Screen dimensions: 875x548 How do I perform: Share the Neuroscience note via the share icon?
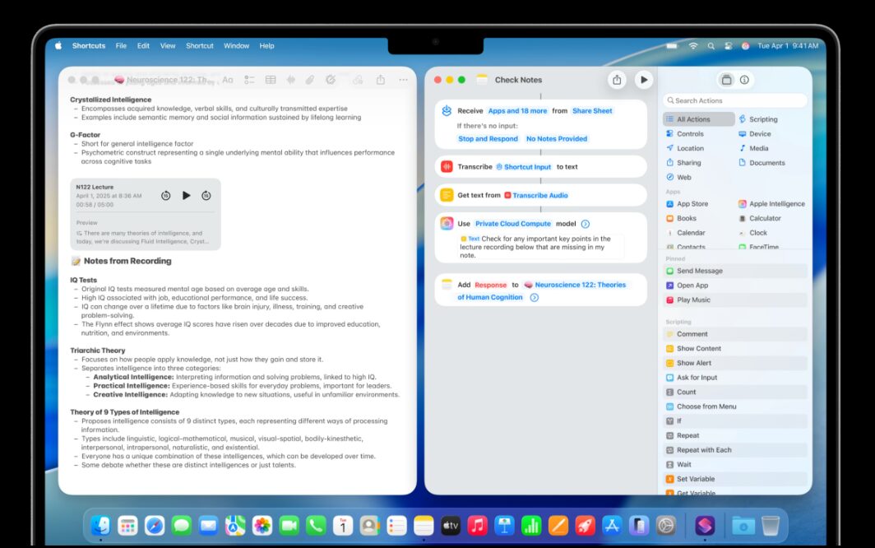(x=380, y=80)
